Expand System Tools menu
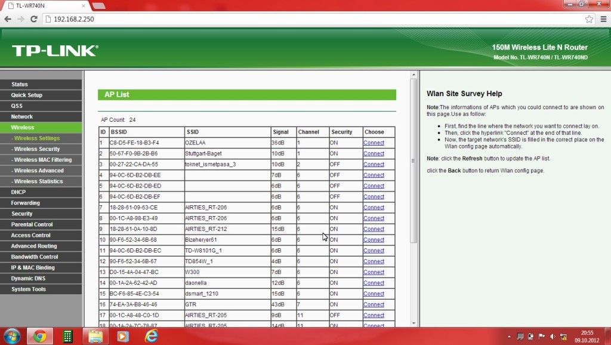The width and height of the screenshot is (611, 345). pyautogui.click(x=41, y=289)
